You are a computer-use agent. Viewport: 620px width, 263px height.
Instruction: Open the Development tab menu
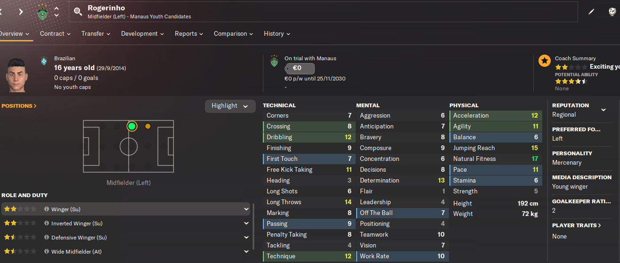coord(142,34)
